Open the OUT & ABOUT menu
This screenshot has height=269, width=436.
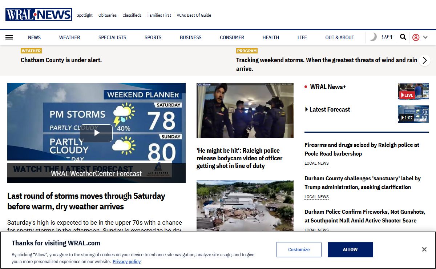click(x=340, y=37)
